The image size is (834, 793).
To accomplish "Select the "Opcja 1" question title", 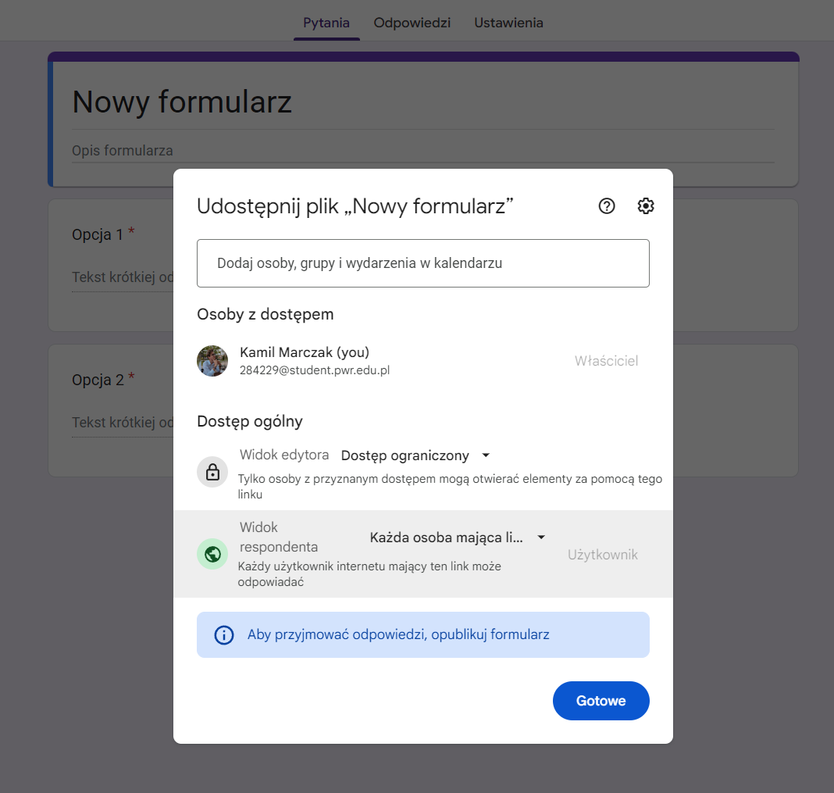I will pyautogui.click(x=98, y=234).
